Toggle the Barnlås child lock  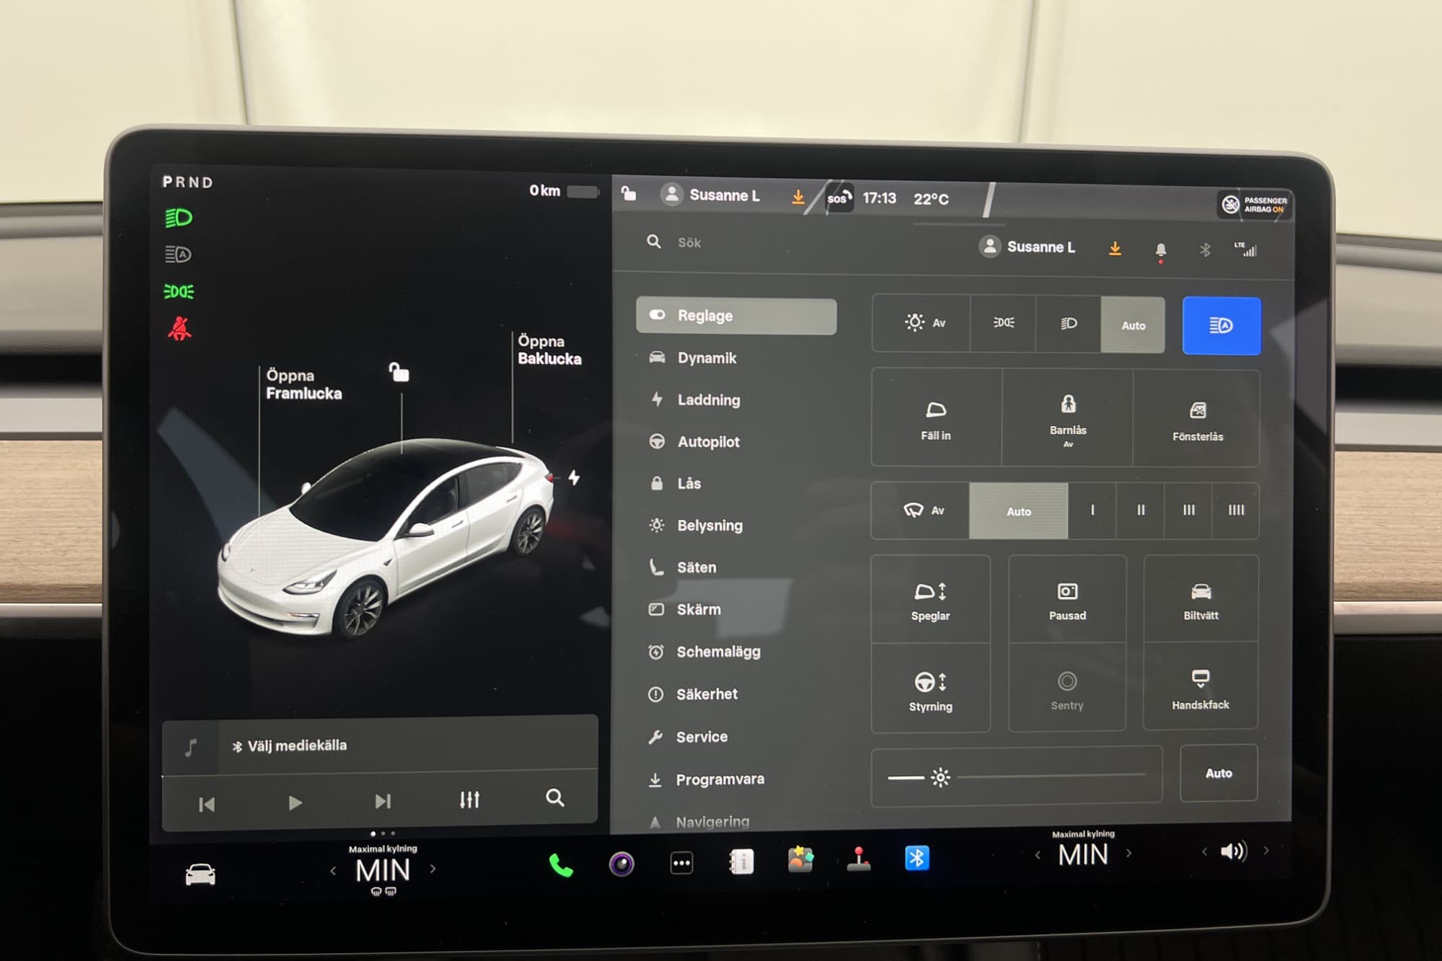1068,418
